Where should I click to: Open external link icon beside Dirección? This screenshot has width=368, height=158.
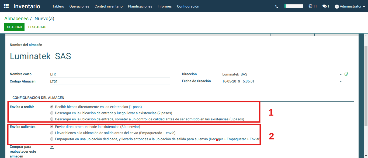click(x=346, y=74)
